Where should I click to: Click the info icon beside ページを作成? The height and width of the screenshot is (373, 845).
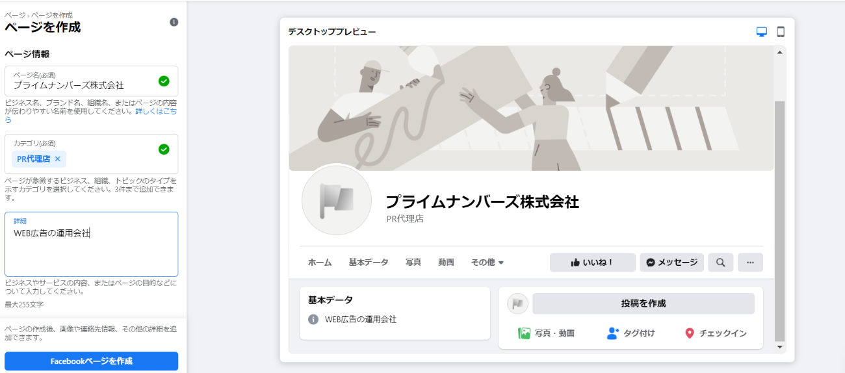[174, 22]
